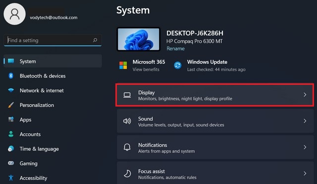Click the vodytech@outlook.com account email
This screenshot has height=184, width=317.
click(53, 18)
